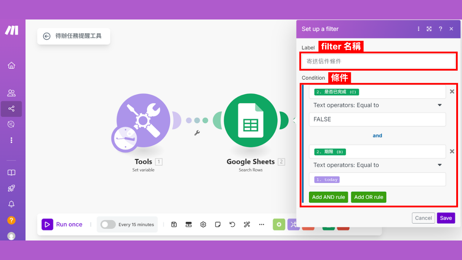Click the Auto-align magic wand icon
Viewport: 462px width, 260px height.
pos(247,225)
